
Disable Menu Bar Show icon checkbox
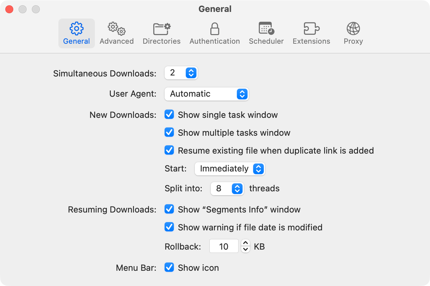(169, 268)
